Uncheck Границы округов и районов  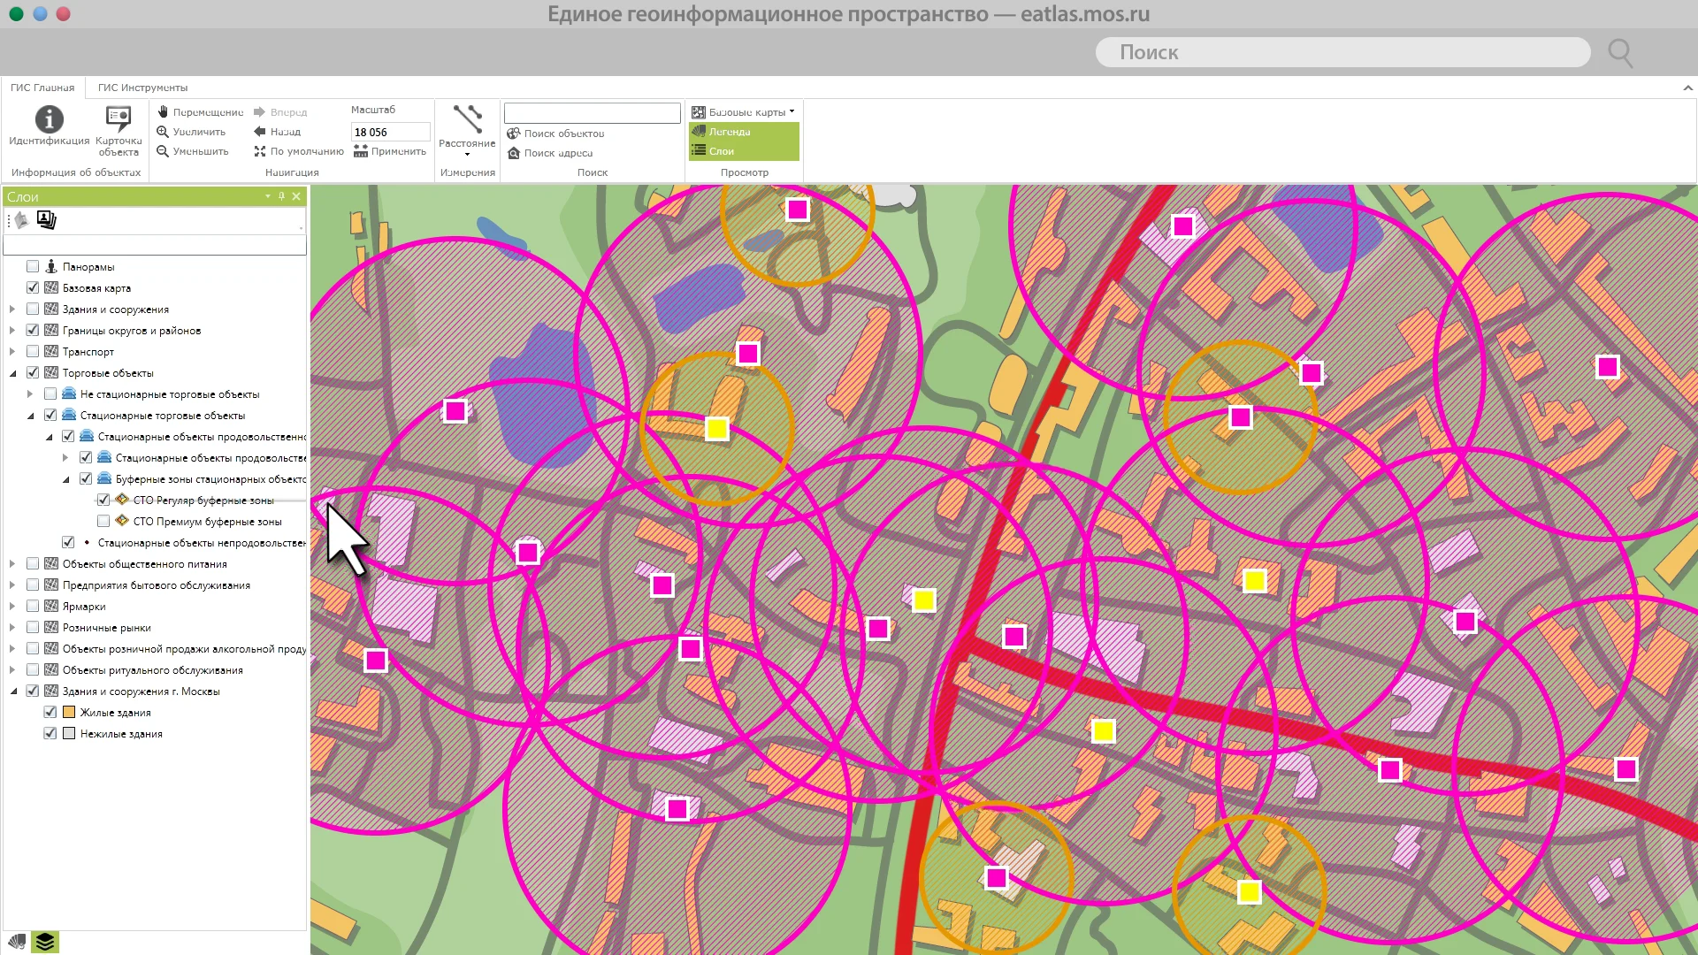click(33, 330)
